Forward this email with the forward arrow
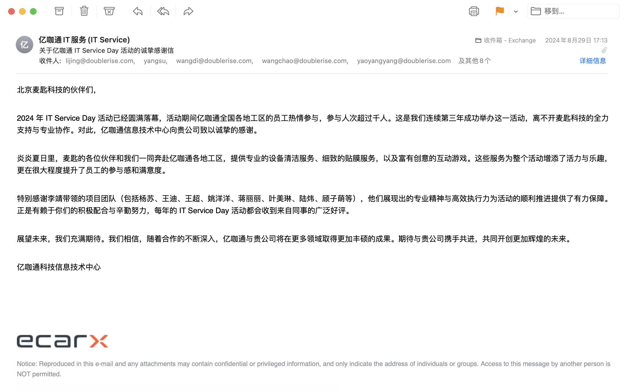Image resolution: width=624 pixels, height=391 pixels. click(x=188, y=11)
